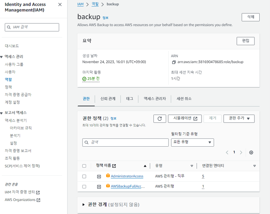270x214 pixels.
Task: Open the 시뮬레이션 policy simulator button
Action: pos(185,119)
